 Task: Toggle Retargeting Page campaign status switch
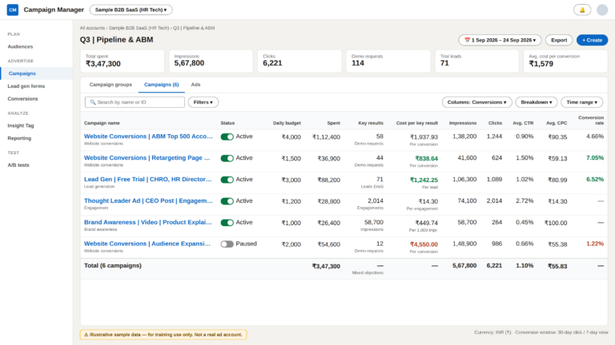tap(227, 158)
